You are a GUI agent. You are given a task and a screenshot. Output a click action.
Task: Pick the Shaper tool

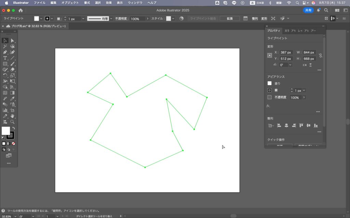coord(5,69)
